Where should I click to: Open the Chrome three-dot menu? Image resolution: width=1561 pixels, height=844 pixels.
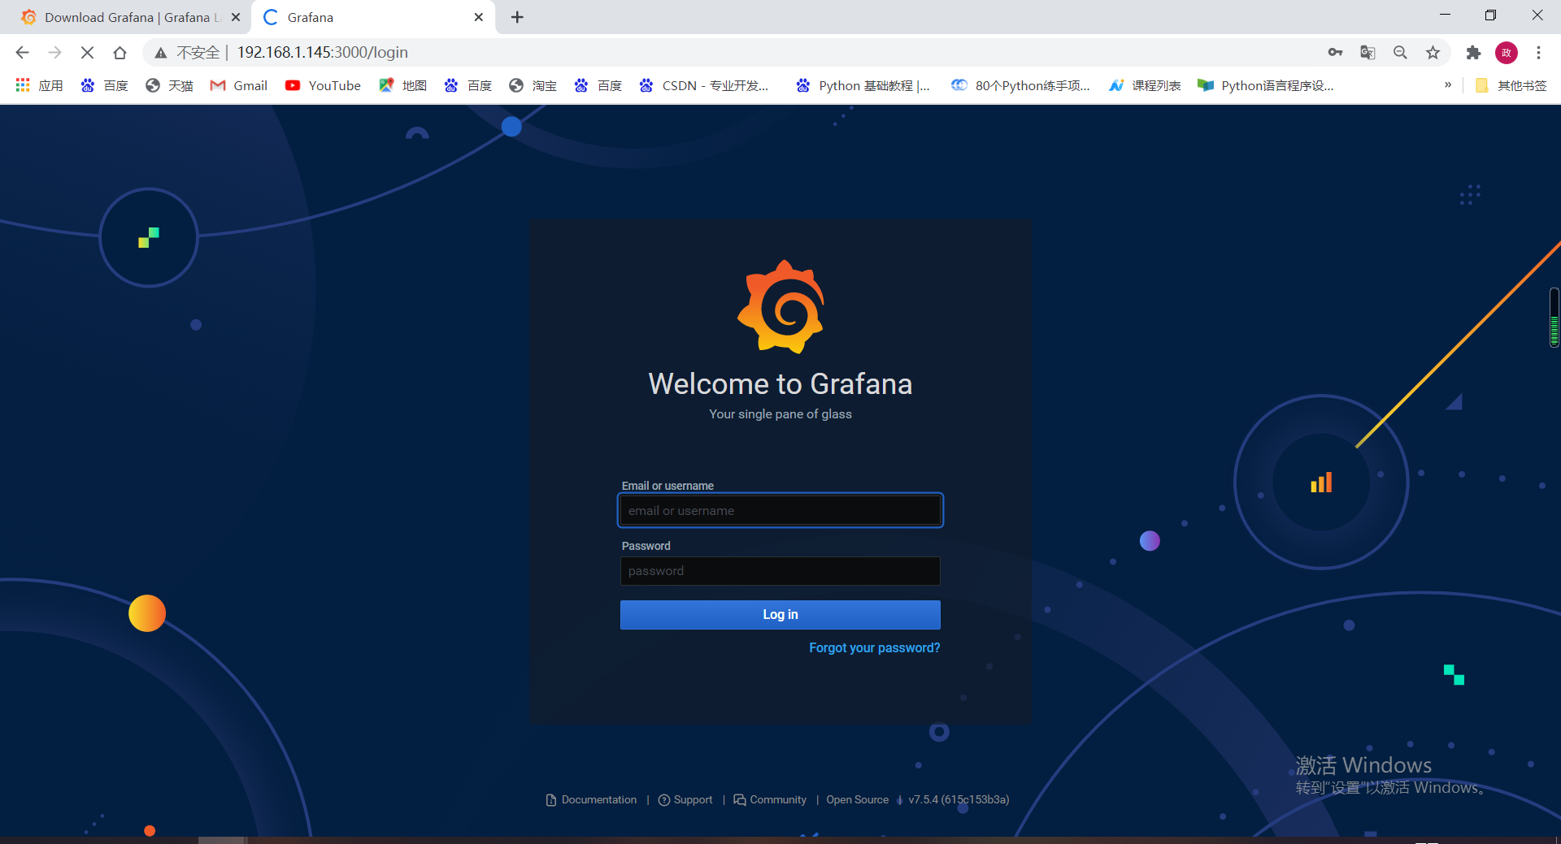[x=1538, y=53]
